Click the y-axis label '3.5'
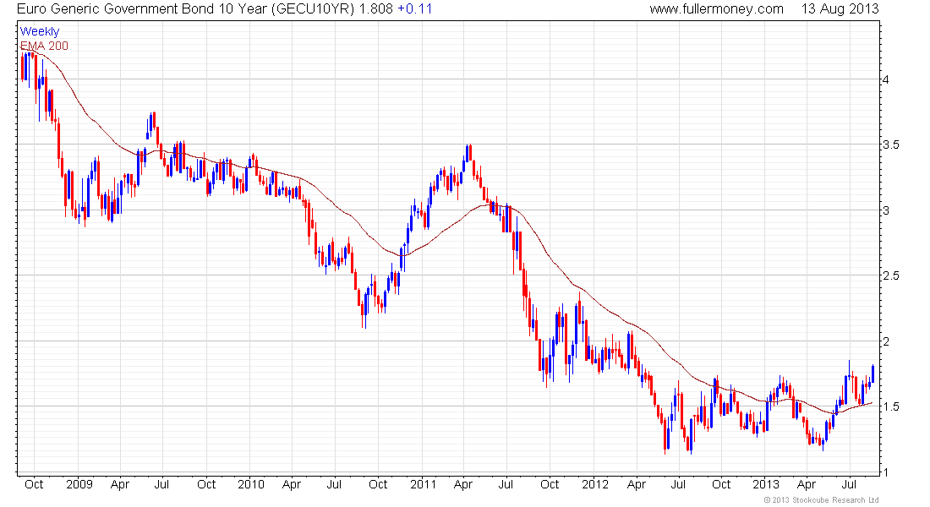The height and width of the screenshot is (507, 930). click(891, 144)
